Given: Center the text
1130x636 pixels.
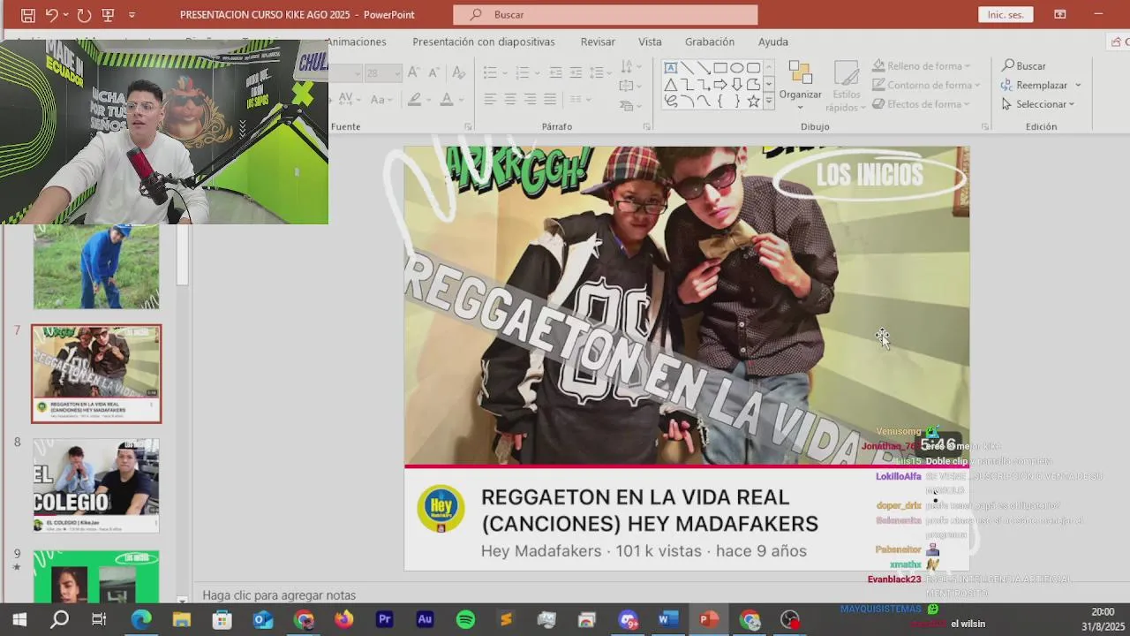Looking at the screenshot, I should (510, 99).
